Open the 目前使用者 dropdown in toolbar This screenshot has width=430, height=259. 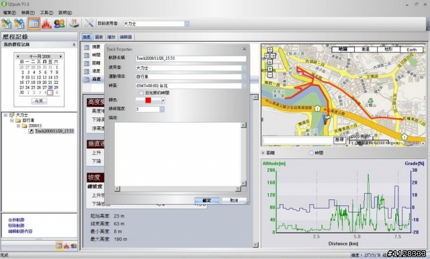point(187,23)
